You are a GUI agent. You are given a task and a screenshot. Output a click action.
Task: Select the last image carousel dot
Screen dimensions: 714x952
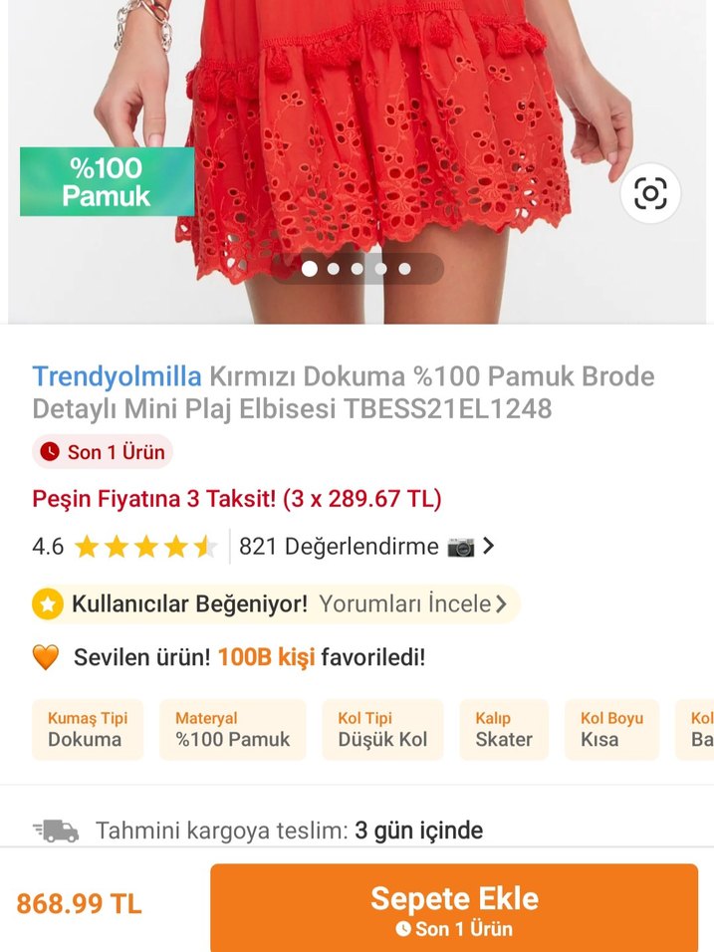pos(403,267)
